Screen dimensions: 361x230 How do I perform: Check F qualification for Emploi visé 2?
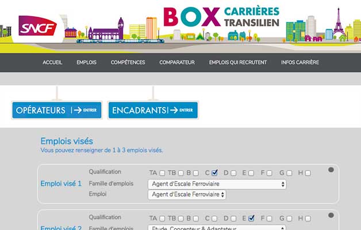(269, 218)
